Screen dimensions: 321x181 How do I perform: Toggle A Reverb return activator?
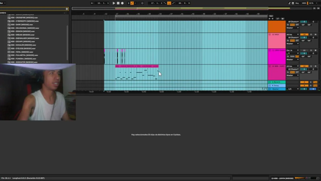304,82
